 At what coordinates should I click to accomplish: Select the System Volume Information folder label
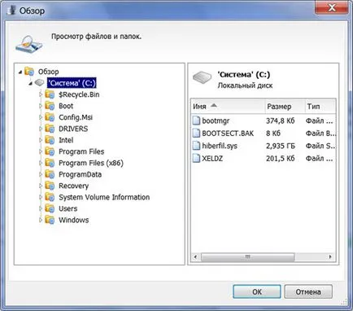coord(104,197)
